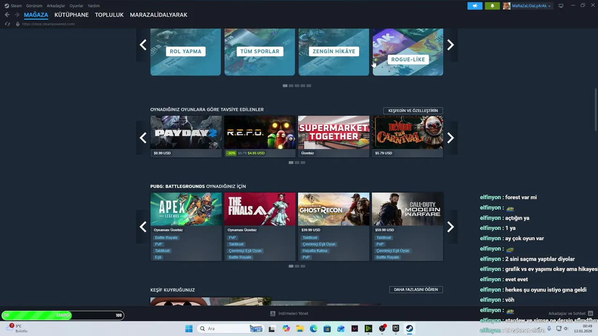Show previous categories with the left arrow

click(143, 45)
